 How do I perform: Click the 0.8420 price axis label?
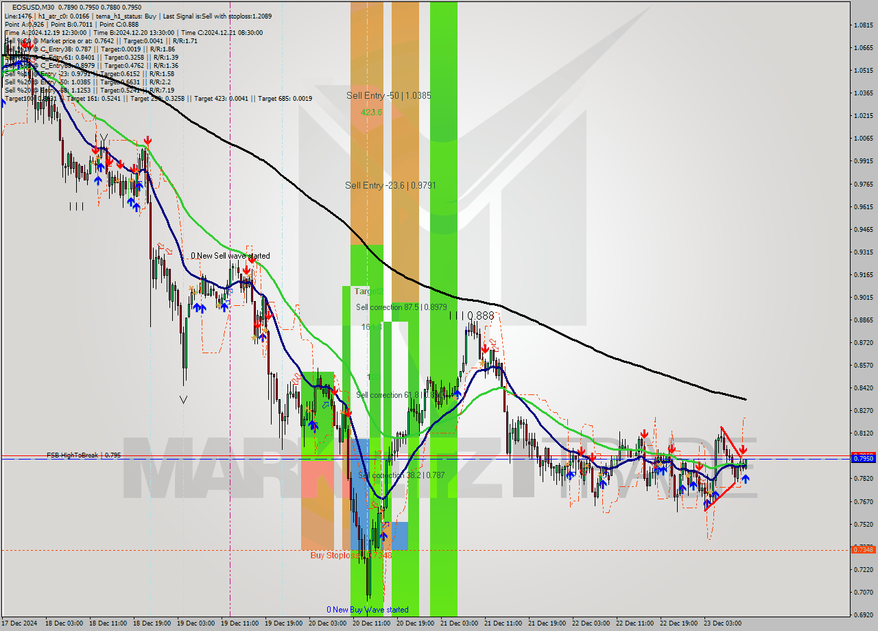tap(864, 388)
